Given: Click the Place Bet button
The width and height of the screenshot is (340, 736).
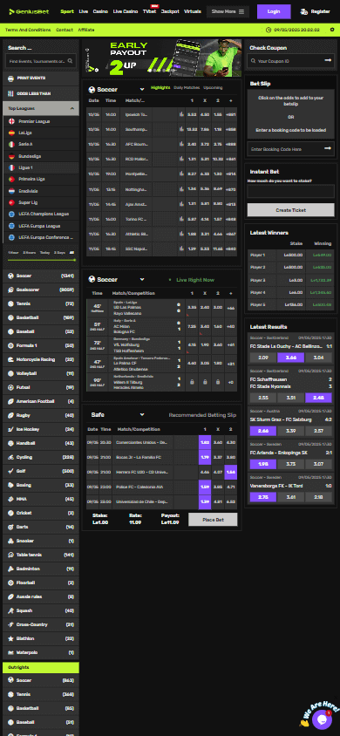Looking at the screenshot, I should click(x=213, y=519).
